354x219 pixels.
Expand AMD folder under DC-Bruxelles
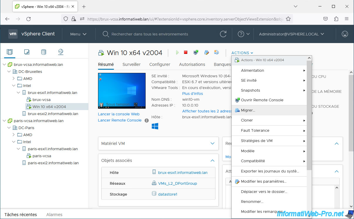[x=14, y=78]
